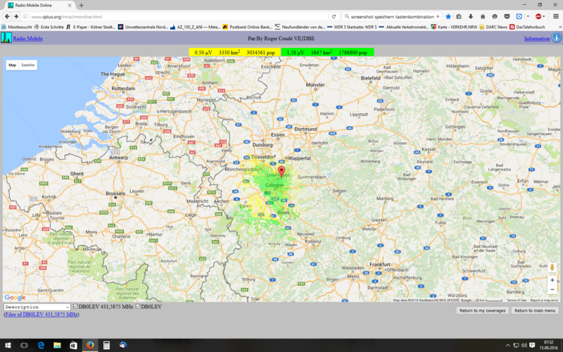Image resolution: width=563 pixels, height=352 pixels.
Task: Select the Radio Mobile Online tab
Action: [39, 6]
